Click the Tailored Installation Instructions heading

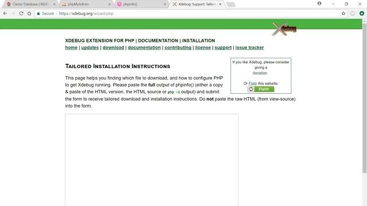[118, 66]
